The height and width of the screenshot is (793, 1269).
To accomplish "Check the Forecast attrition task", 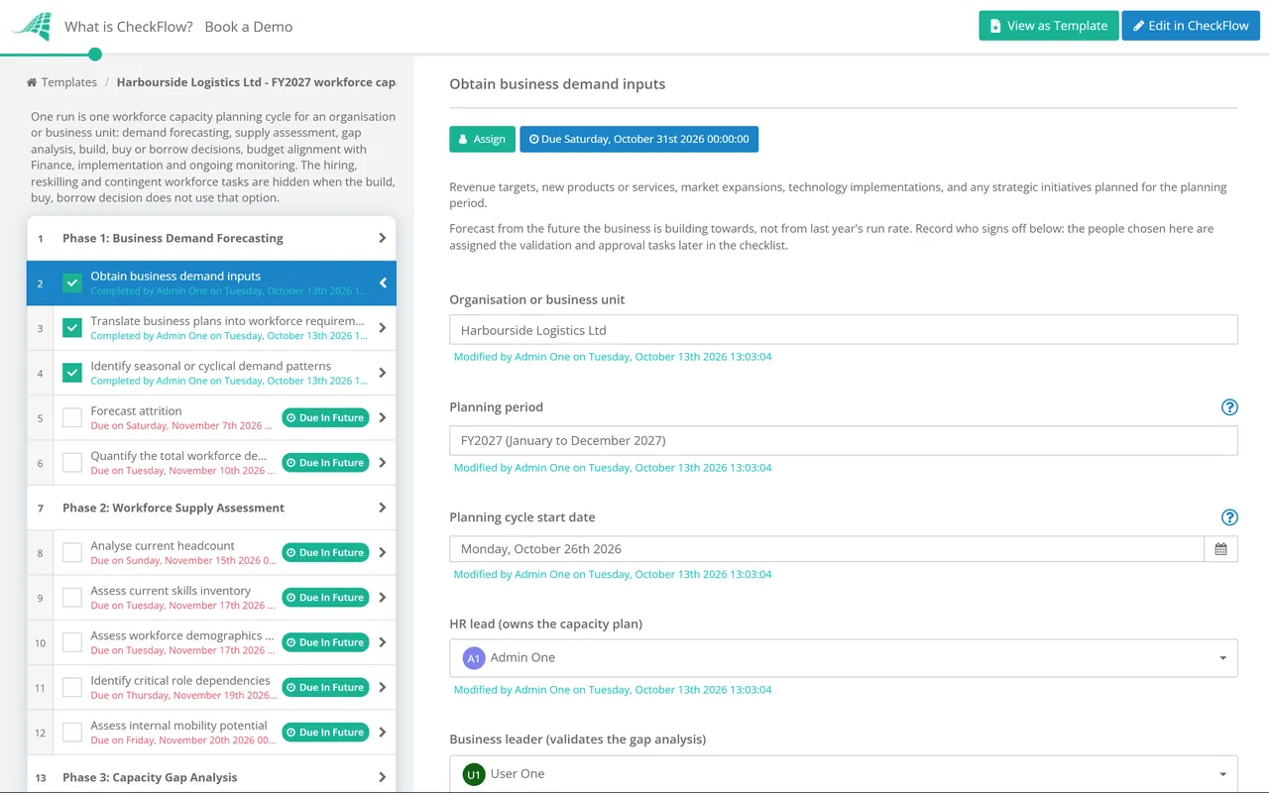I will [x=72, y=418].
